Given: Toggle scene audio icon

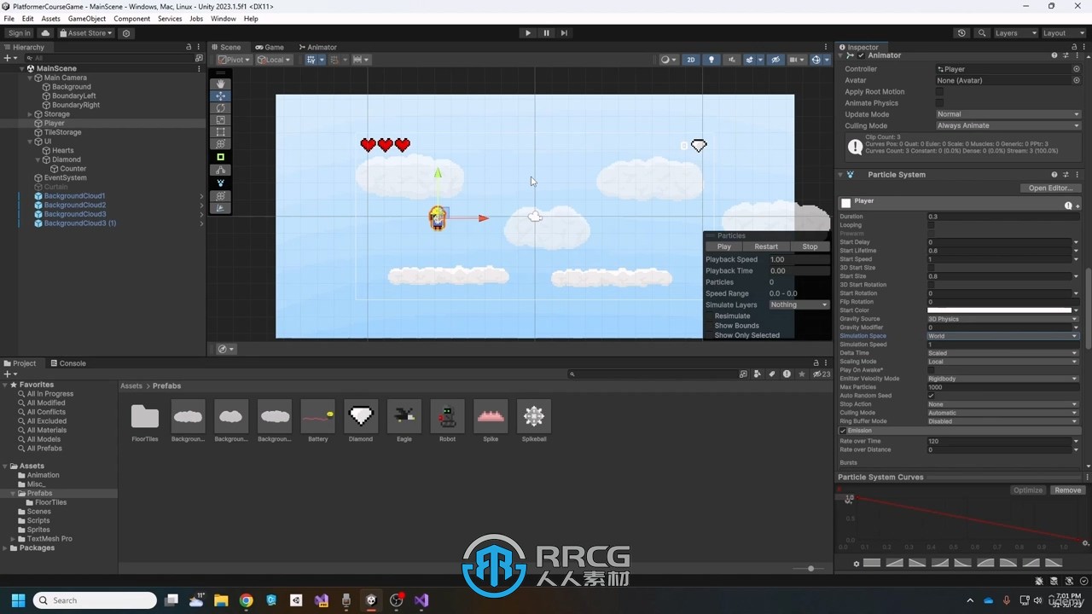Looking at the screenshot, I should click(x=731, y=60).
